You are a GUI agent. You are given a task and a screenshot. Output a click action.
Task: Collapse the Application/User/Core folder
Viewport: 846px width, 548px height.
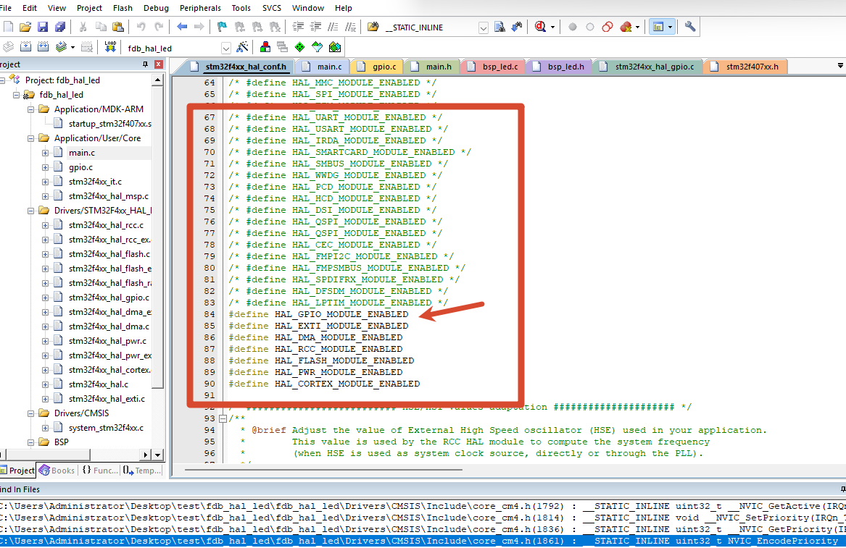click(31, 138)
